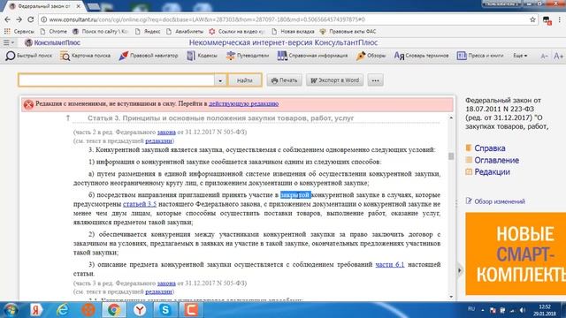The image size is (566, 318).
Task: Open the закона link in часть 3 note
Action: (166, 283)
